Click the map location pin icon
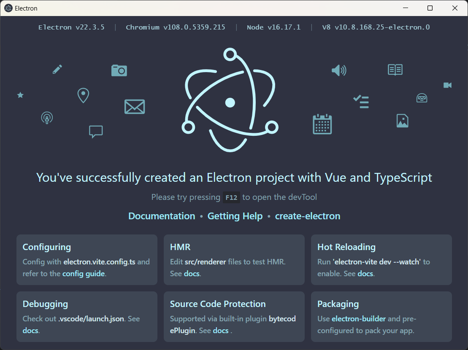Screen dimensions: 468x350 (x=83, y=95)
